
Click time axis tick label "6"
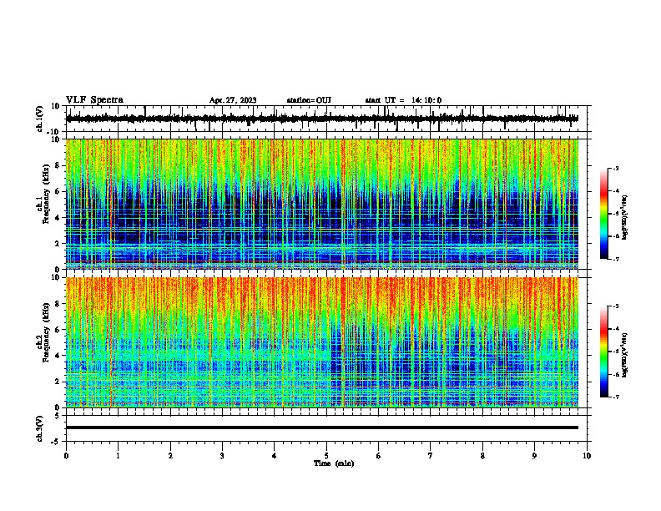[379, 456]
